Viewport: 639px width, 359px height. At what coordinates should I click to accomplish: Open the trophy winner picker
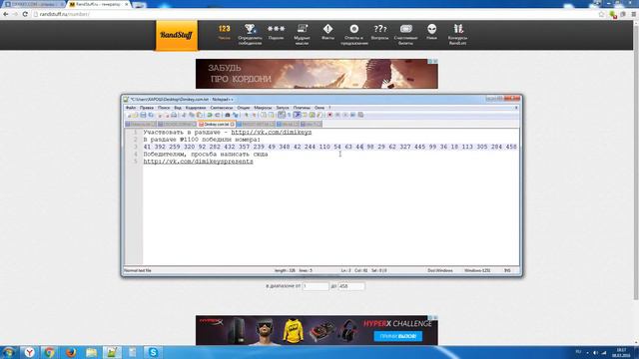click(x=250, y=34)
